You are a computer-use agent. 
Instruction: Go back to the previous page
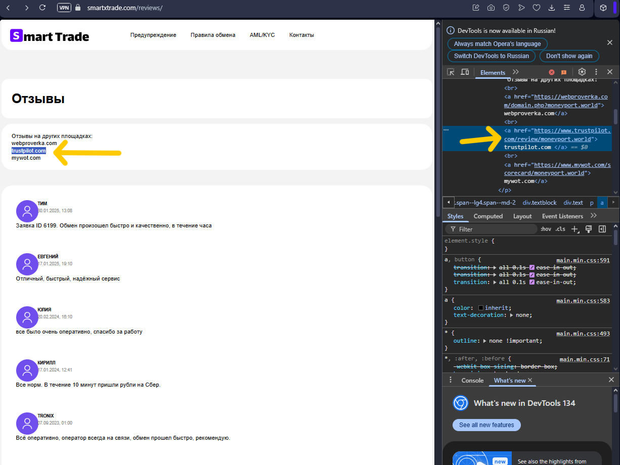coord(9,8)
